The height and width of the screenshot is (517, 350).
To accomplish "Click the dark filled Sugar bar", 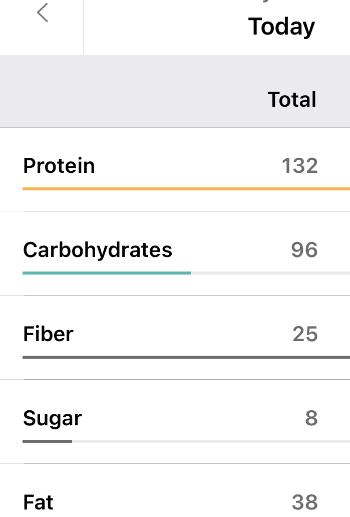I will [x=47, y=441].
